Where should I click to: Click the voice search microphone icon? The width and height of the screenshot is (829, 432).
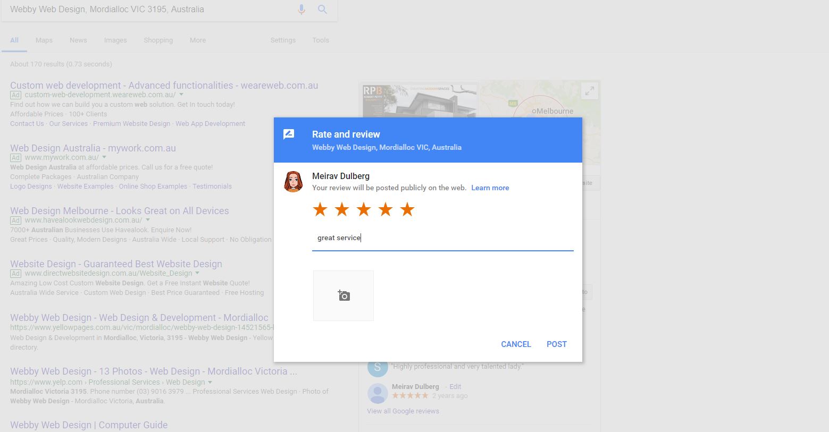coord(302,10)
